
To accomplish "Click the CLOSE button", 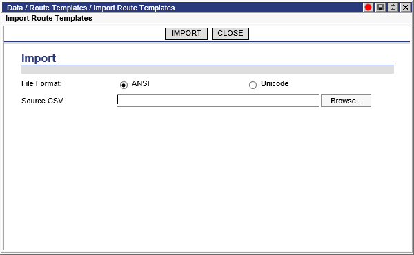I will [x=230, y=34].
